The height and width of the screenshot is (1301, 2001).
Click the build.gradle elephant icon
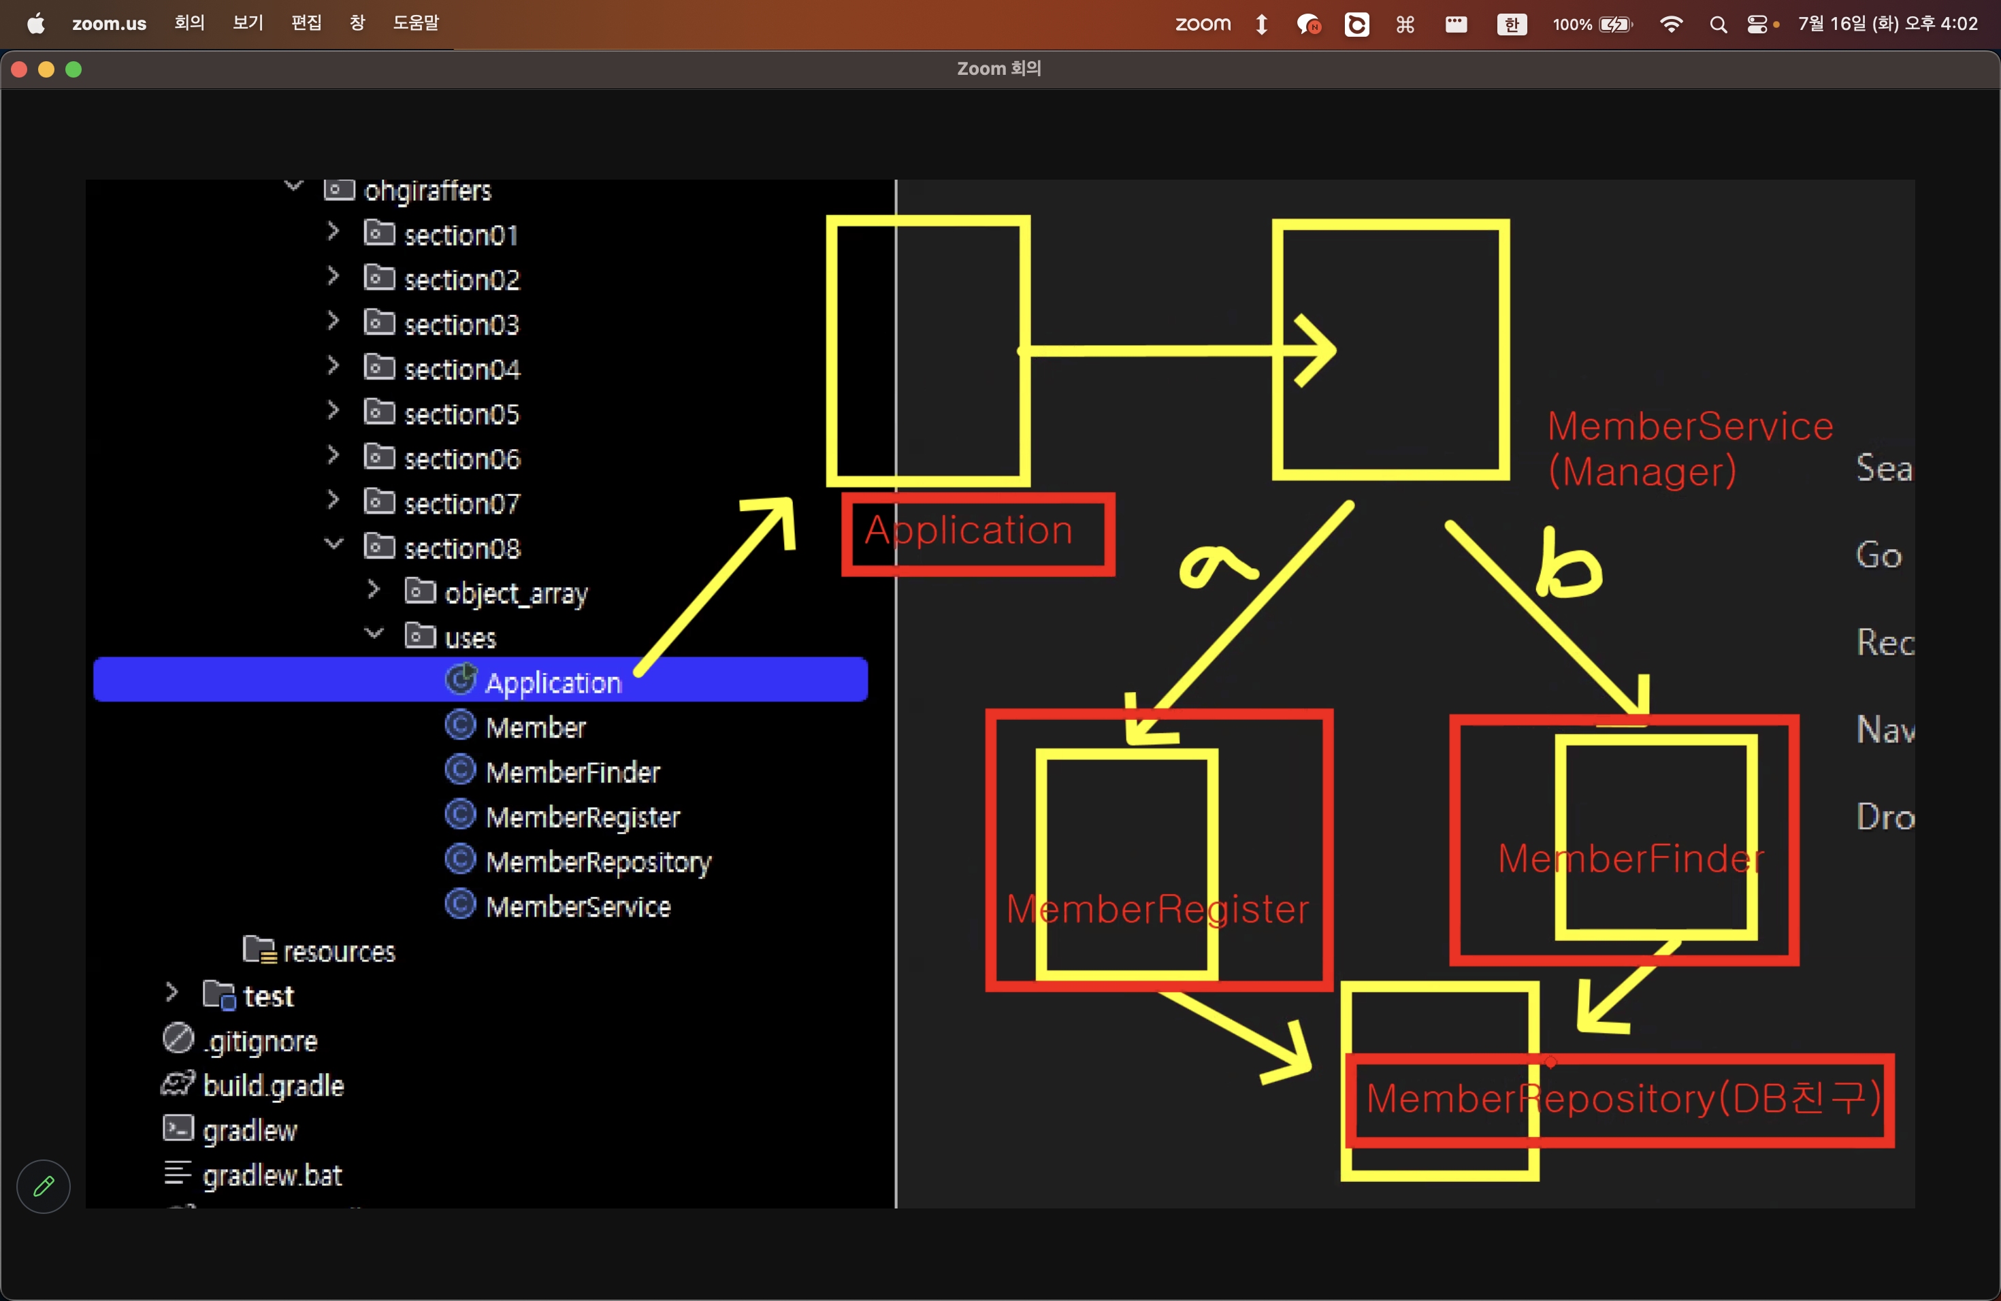tap(178, 1083)
